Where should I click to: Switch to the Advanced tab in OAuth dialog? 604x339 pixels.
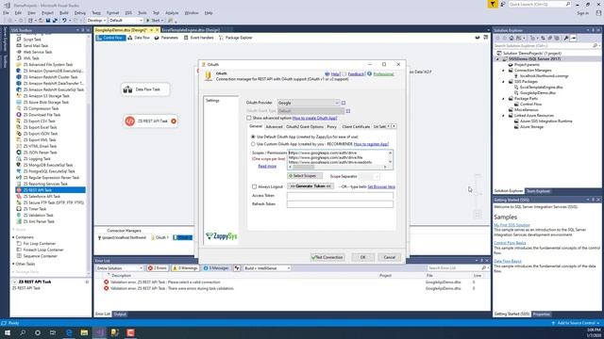tap(274, 127)
